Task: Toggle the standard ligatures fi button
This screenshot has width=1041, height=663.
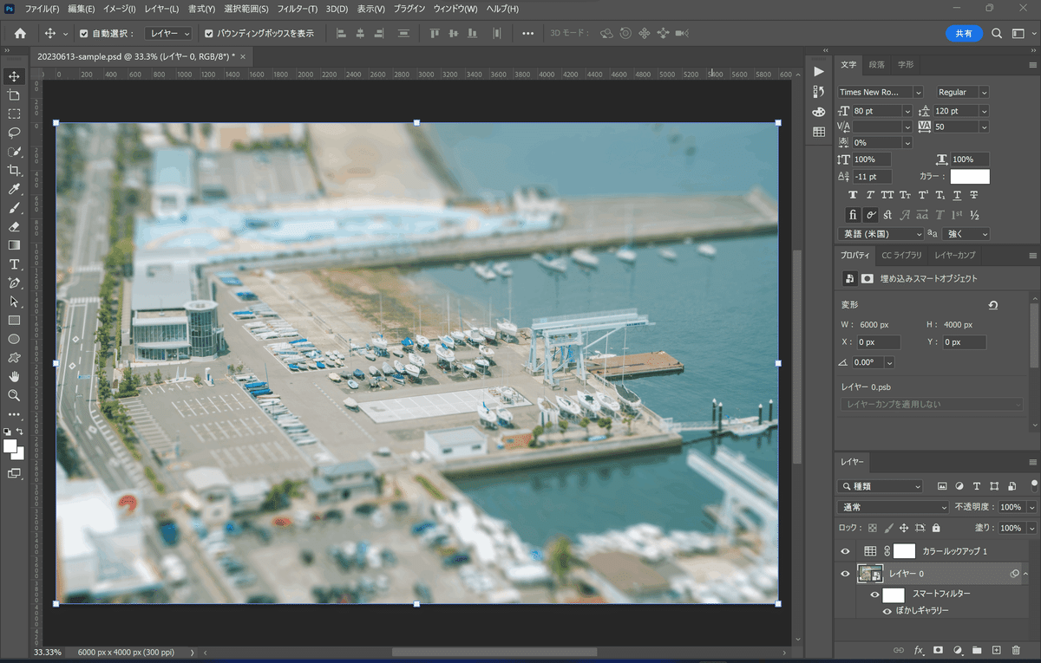Action: tap(853, 215)
